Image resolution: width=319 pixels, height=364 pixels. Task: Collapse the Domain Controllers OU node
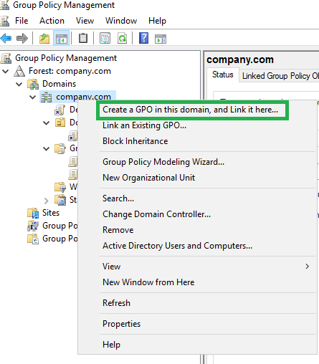click(x=46, y=123)
